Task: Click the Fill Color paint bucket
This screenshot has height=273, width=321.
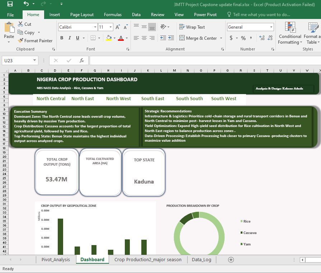Action: coord(109,38)
